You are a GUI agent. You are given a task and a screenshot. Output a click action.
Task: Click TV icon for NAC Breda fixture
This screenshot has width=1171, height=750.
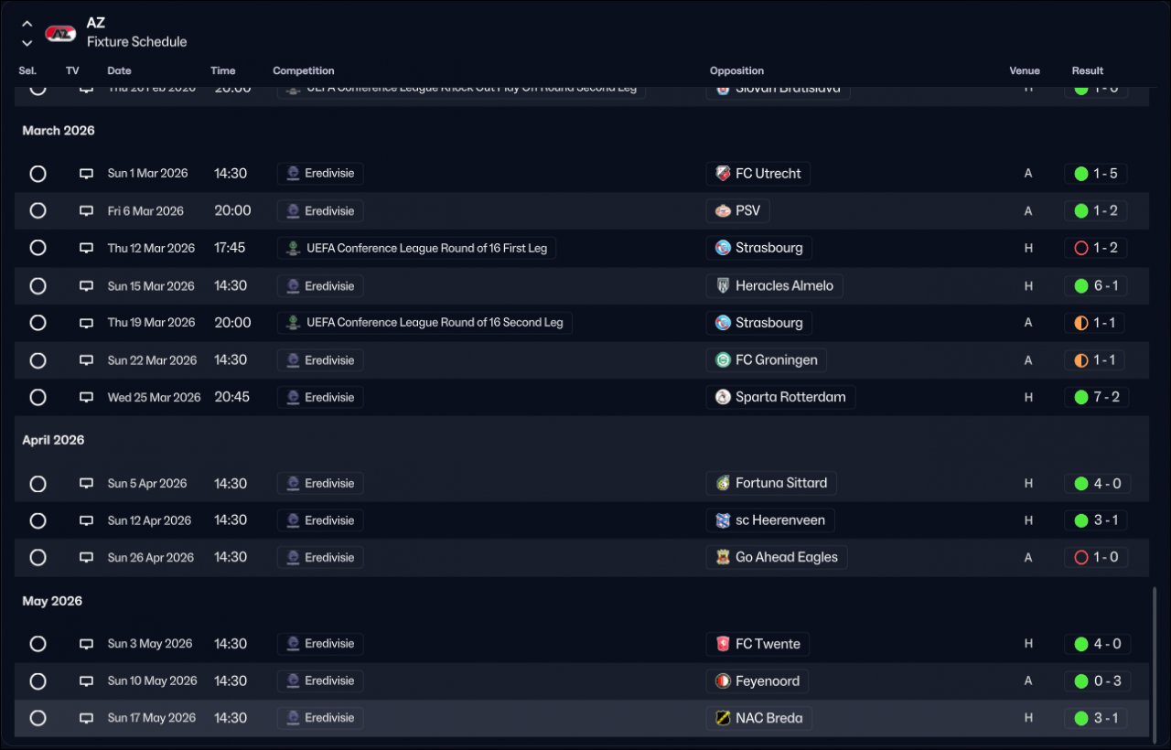[x=86, y=718]
